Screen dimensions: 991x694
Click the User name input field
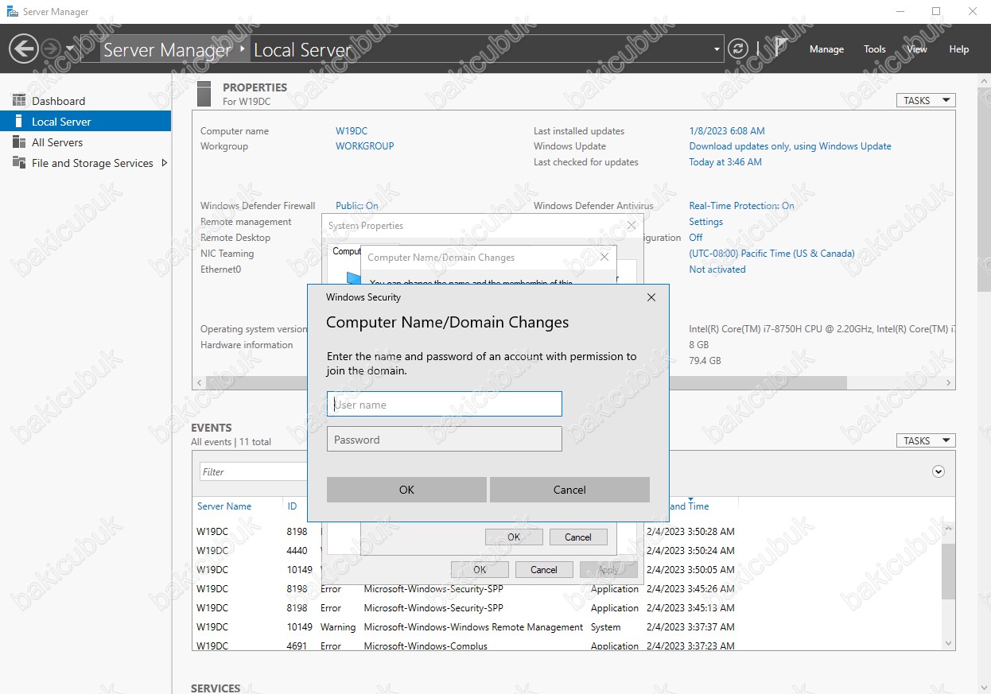(x=444, y=405)
